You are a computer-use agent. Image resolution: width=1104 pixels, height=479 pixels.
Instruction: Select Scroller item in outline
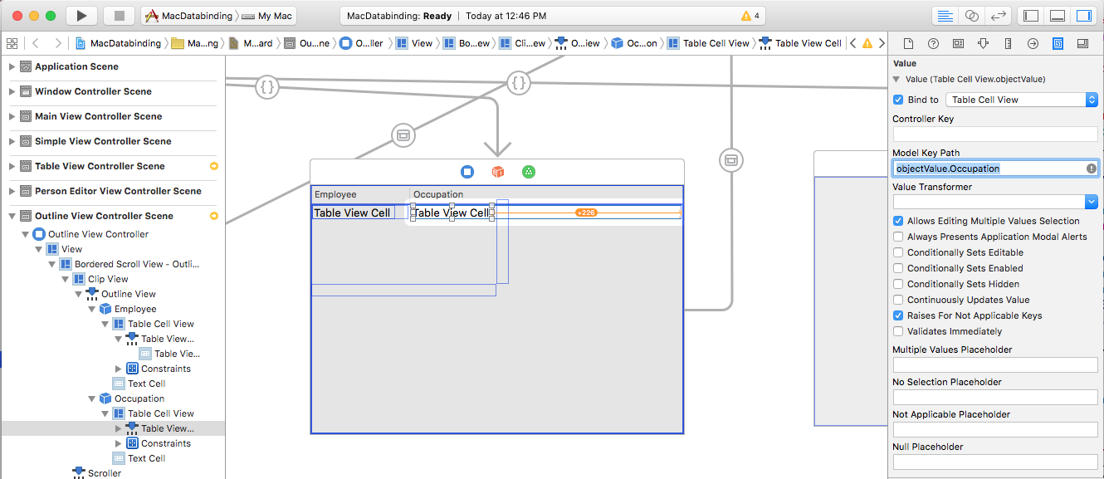(97, 473)
